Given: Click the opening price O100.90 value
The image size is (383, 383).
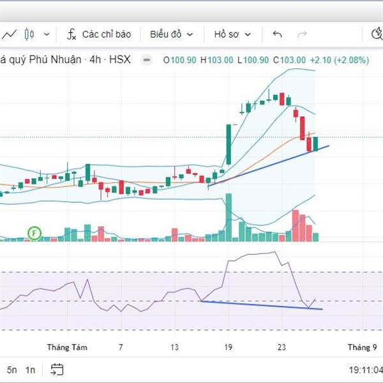Looking at the screenshot, I should tap(179, 60).
